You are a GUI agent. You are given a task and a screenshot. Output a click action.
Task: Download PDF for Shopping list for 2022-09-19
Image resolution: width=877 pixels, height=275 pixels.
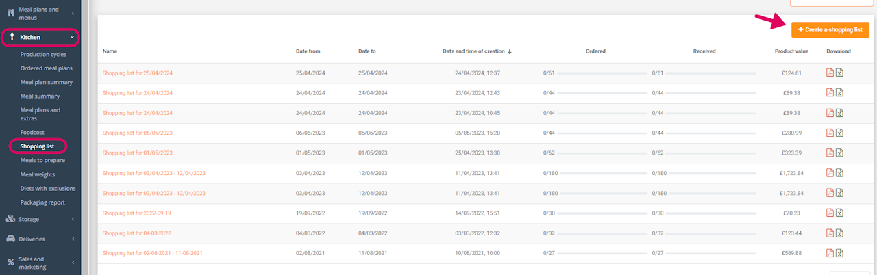[x=830, y=213]
